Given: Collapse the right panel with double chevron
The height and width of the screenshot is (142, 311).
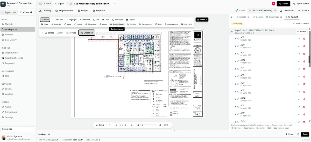Looking at the screenshot, I should coord(232,17).
